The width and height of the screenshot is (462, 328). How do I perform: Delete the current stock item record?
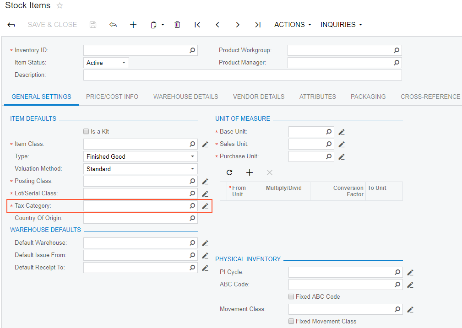177,25
